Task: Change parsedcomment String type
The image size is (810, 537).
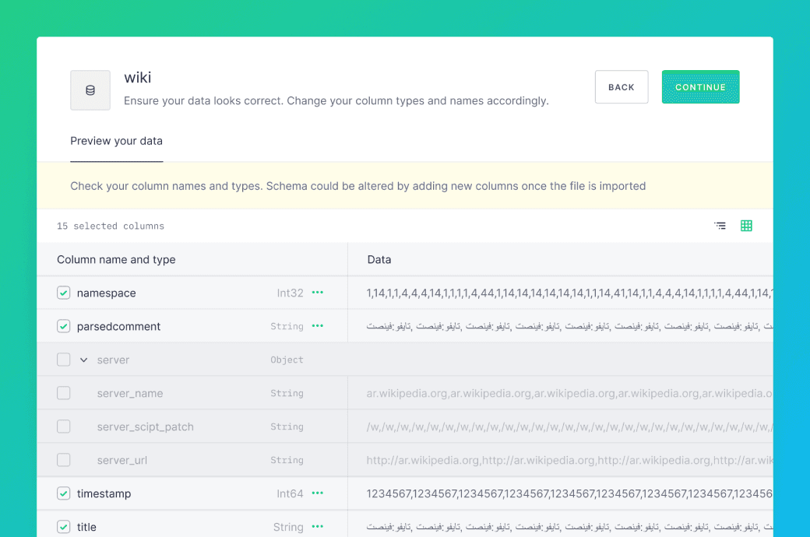Action: point(287,326)
